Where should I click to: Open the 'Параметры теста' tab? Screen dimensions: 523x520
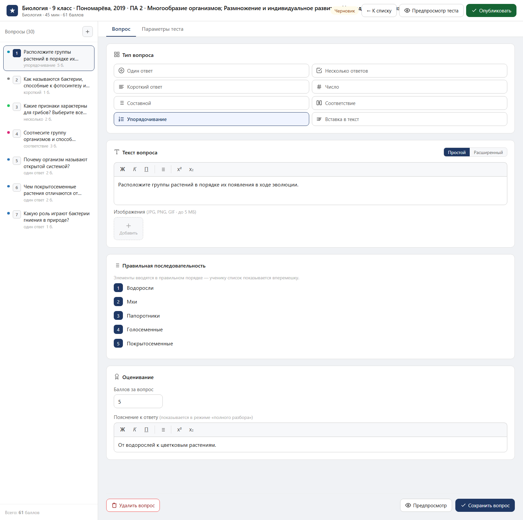pyautogui.click(x=162, y=29)
